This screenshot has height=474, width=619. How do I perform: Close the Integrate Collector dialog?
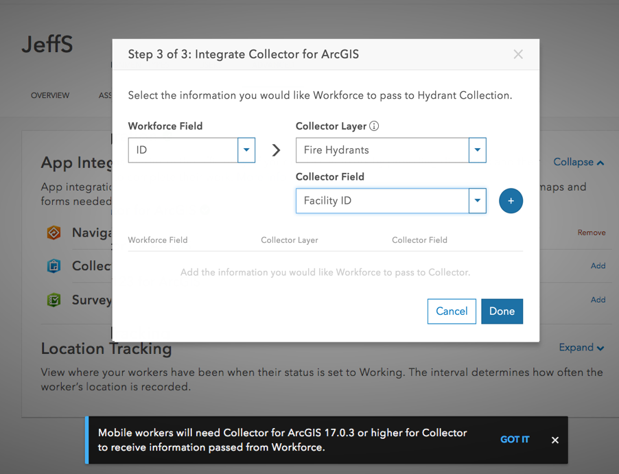(x=518, y=54)
